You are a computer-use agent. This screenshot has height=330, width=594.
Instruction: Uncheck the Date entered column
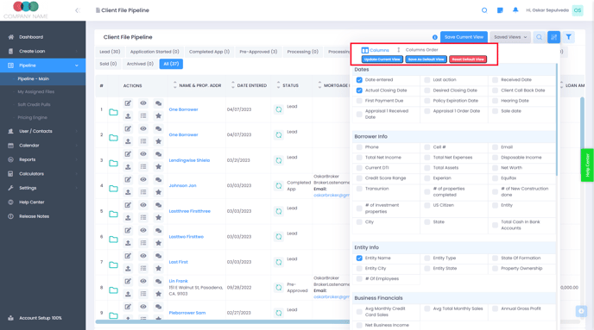[359, 80]
